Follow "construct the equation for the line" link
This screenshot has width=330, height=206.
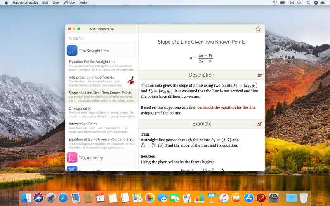226,108
